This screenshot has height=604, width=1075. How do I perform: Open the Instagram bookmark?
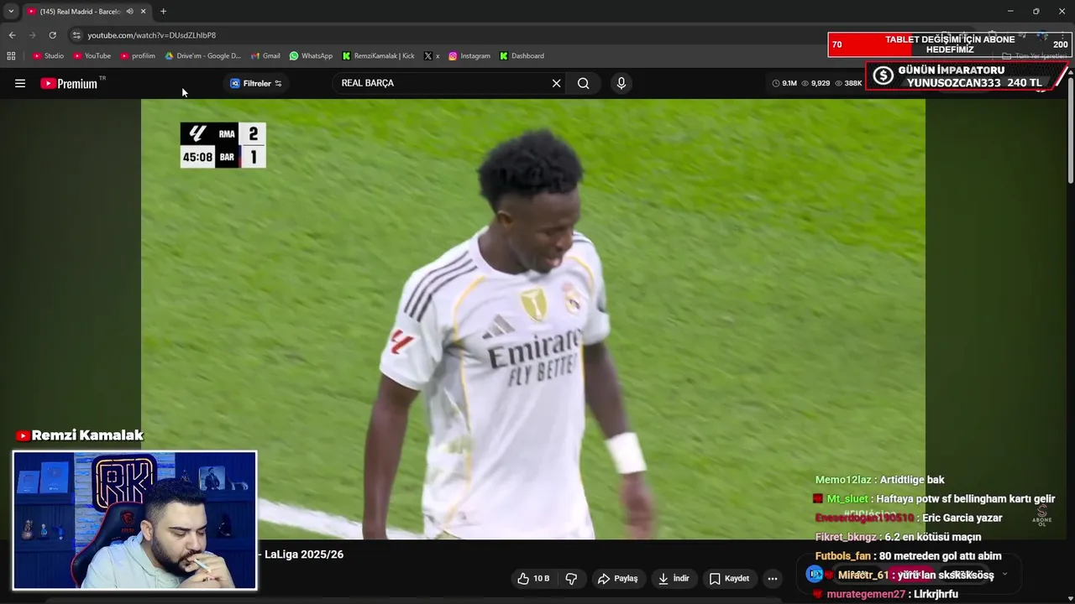click(x=469, y=56)
